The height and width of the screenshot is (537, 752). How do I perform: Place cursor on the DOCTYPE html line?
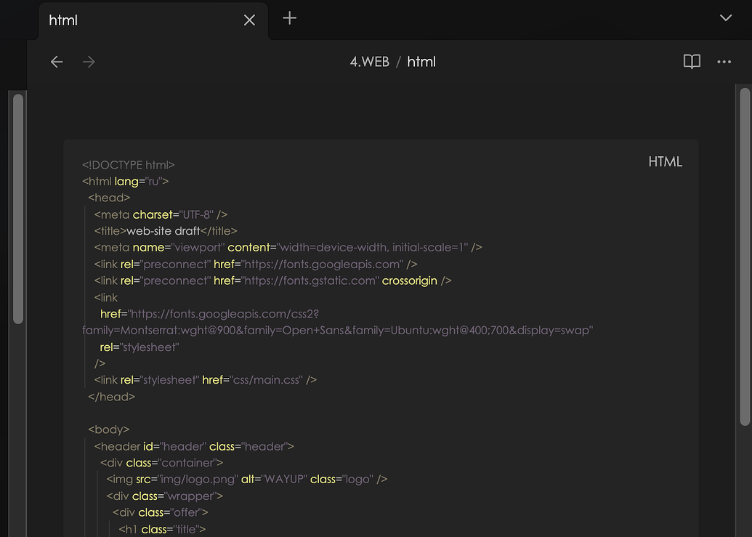pyautogui.click(x=129, y=165)
